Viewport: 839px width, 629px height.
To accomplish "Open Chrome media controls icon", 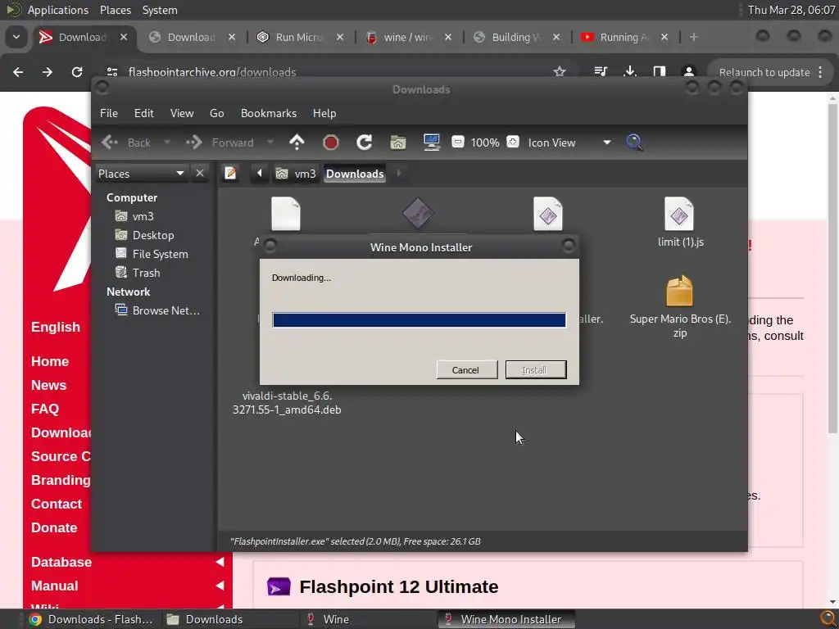I will click(601, 72).
